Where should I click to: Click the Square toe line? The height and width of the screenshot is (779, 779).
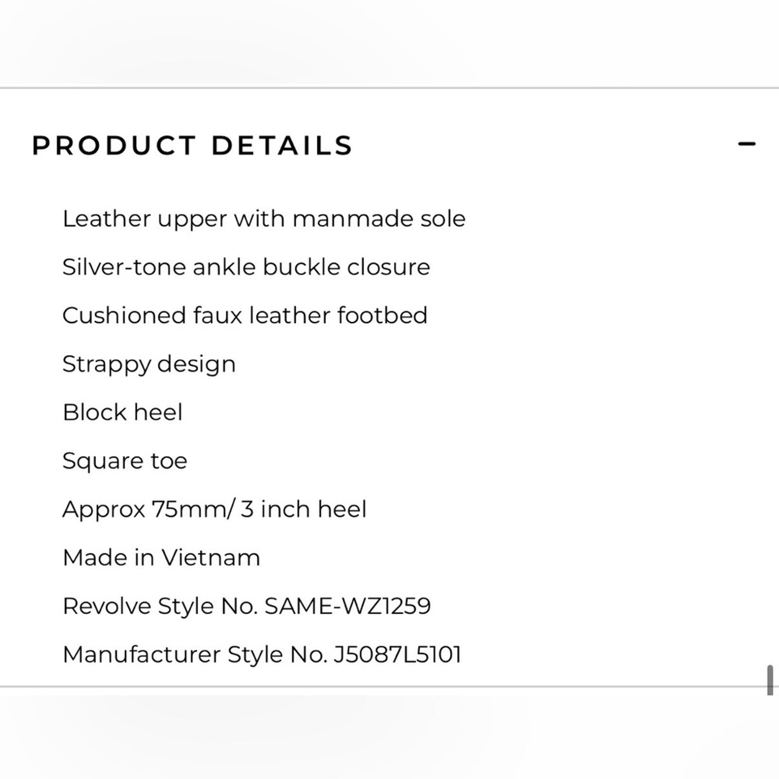click(x=125, y=460)
